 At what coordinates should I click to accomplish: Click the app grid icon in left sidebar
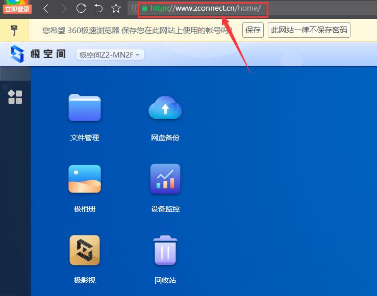[x=15, y=97]
